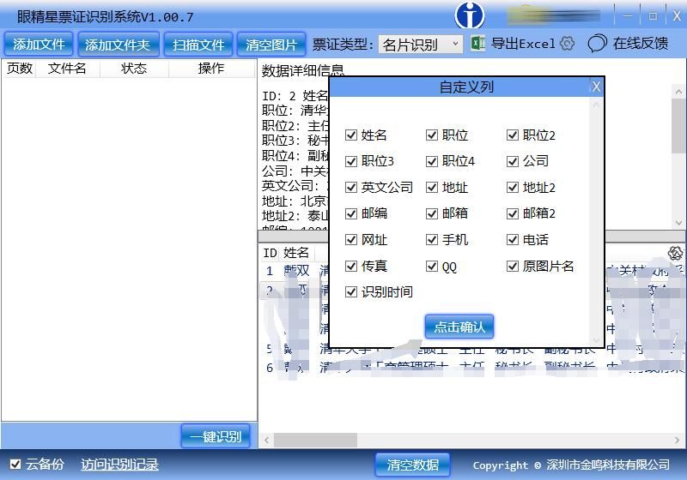Toggle the 邮编 checkbox
Screen dimensions: 687x480
click(x=351, y=213)
